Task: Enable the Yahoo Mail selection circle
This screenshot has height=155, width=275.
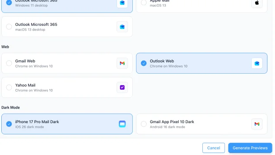Action: pyautogui.click(x=9, y=87)
